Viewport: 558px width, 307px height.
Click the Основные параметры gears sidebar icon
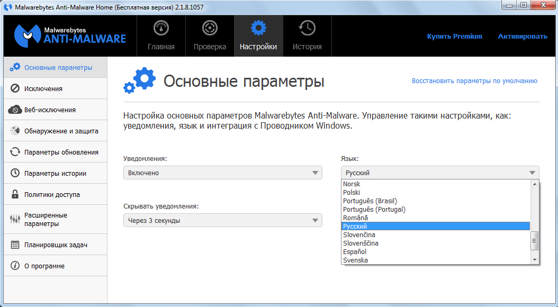pos(15,67)
